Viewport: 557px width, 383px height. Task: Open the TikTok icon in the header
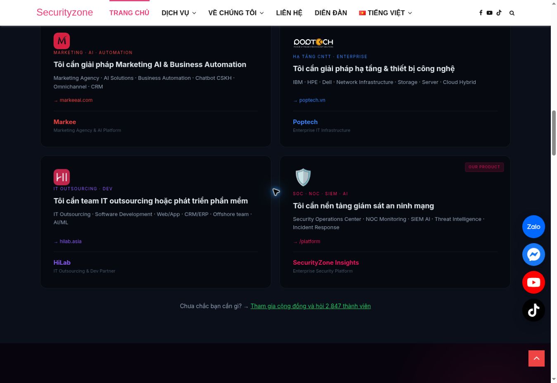pos(499,13)
